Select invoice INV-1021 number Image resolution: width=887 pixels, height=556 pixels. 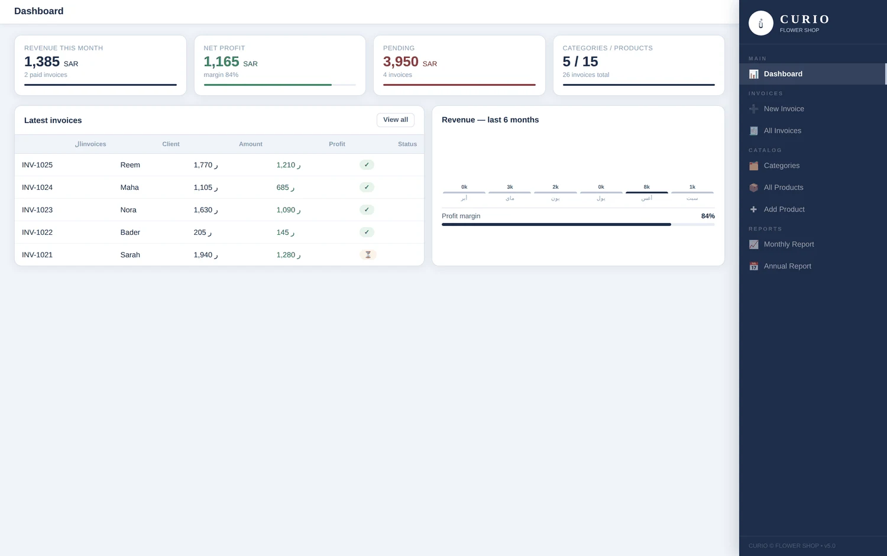[37, 255]
